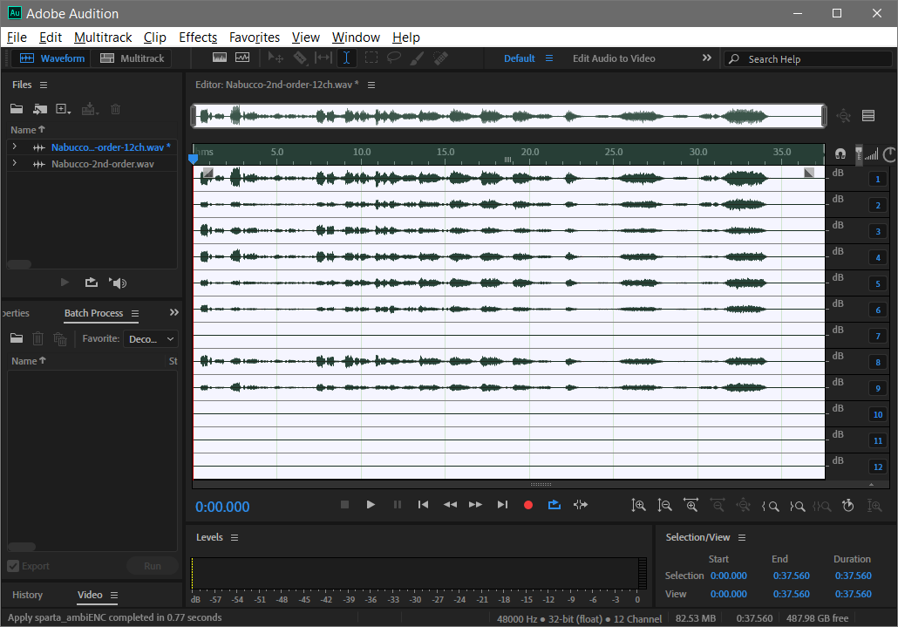The width and height of the screenshot is (898, 627).
Task: Click the headphones icon beside the time ruler
Action: (x=840, y=153)
